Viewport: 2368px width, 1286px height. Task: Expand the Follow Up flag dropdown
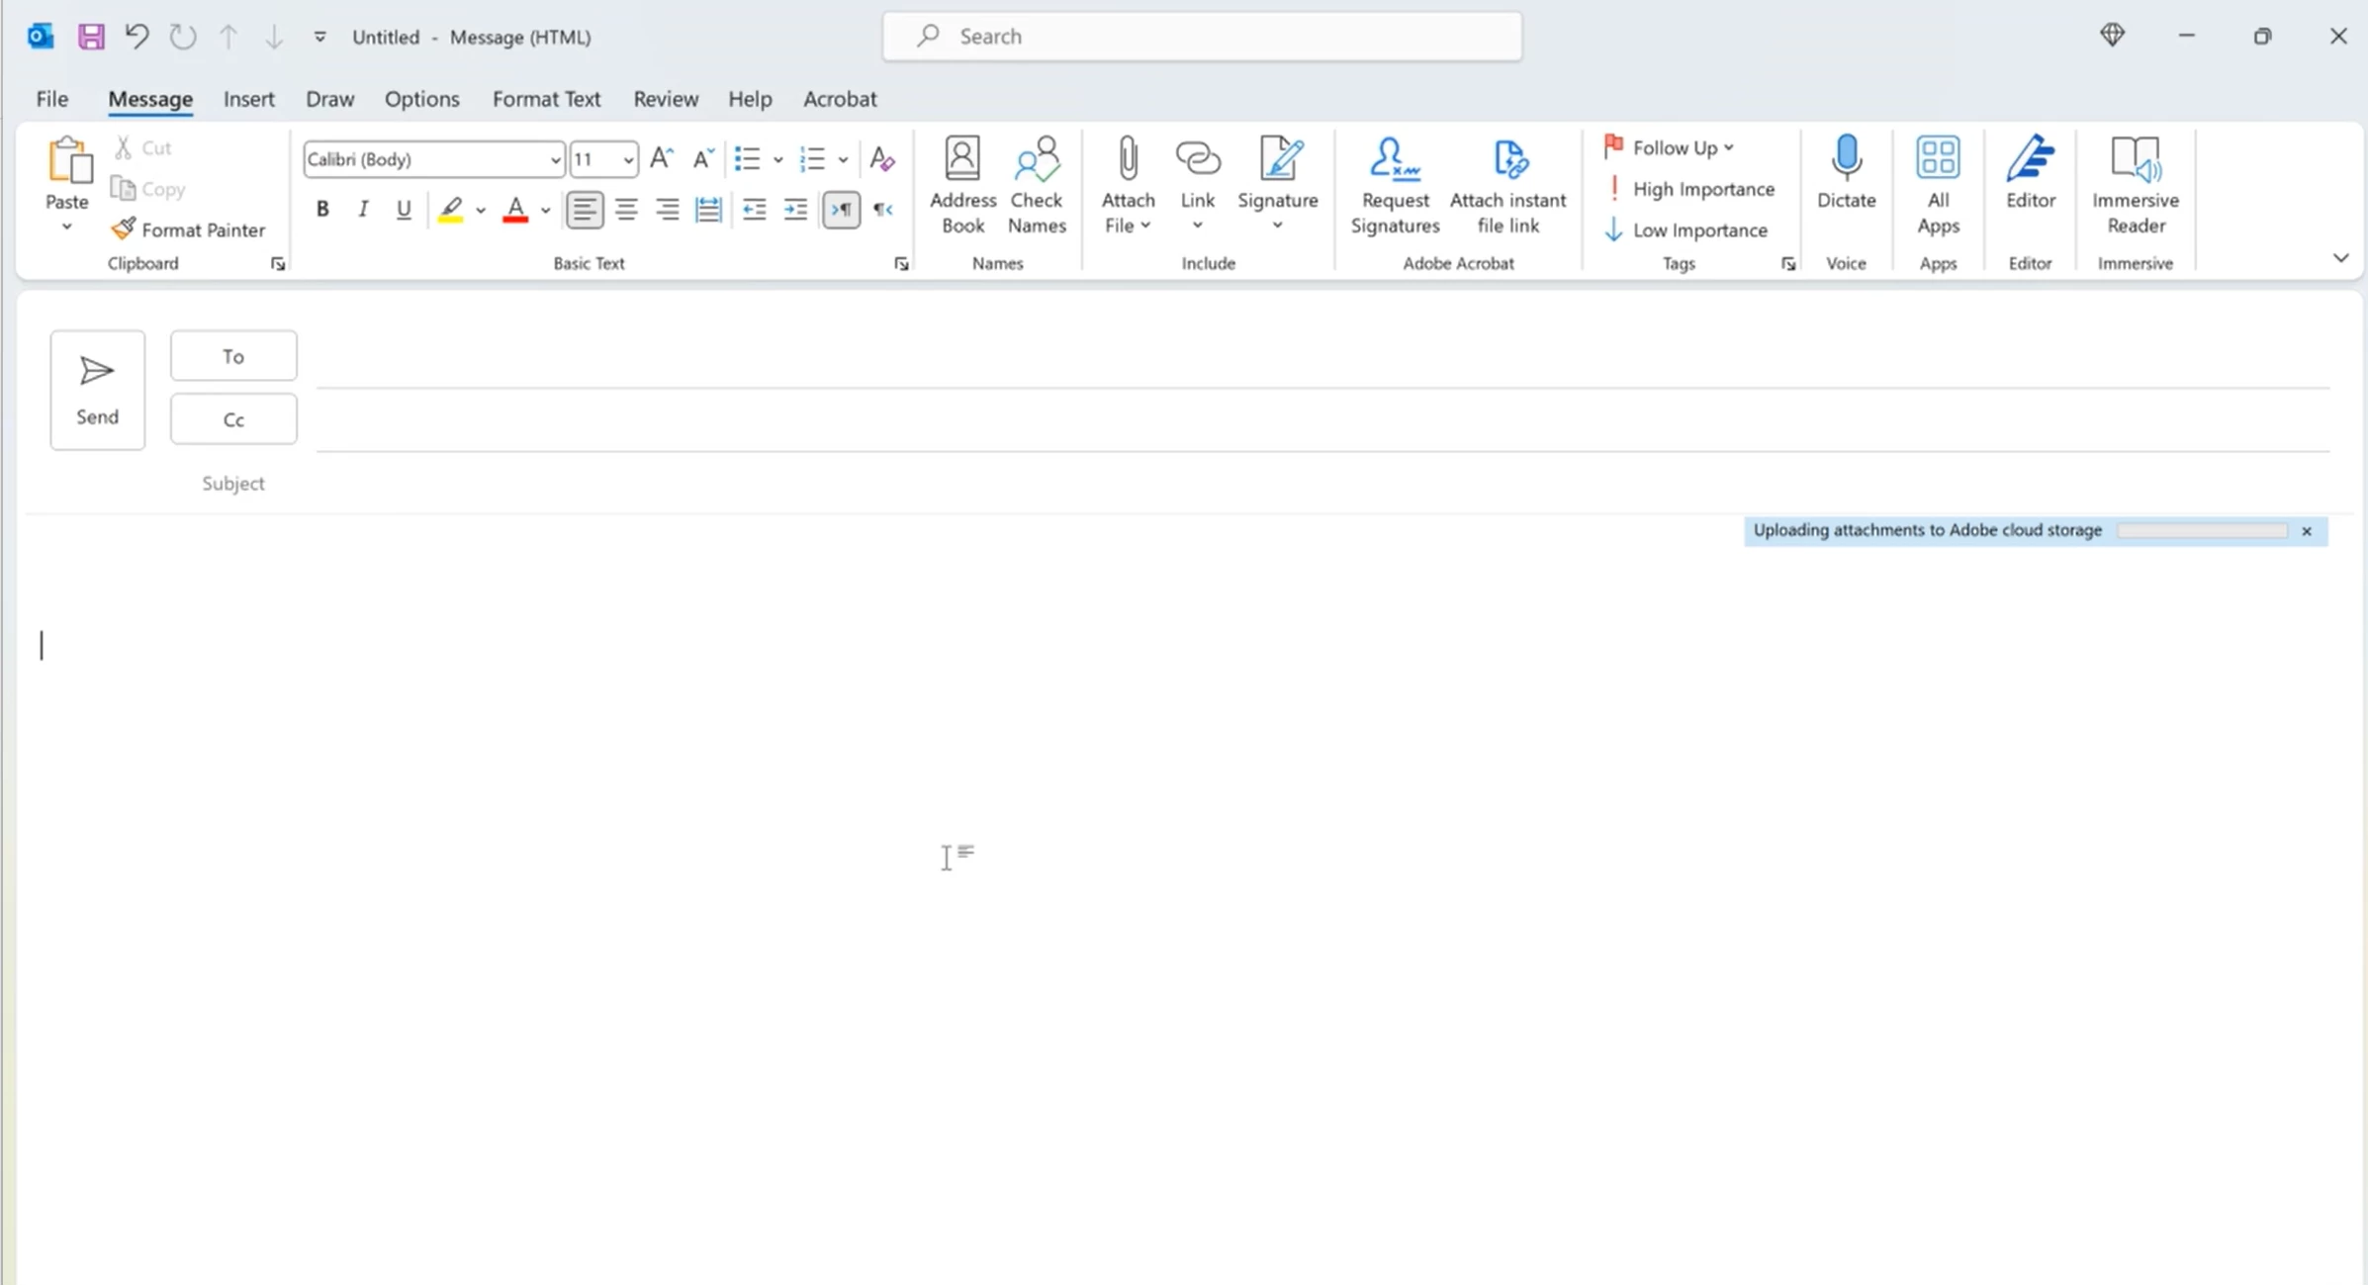pyautogui.click(x=1727, y=147)
